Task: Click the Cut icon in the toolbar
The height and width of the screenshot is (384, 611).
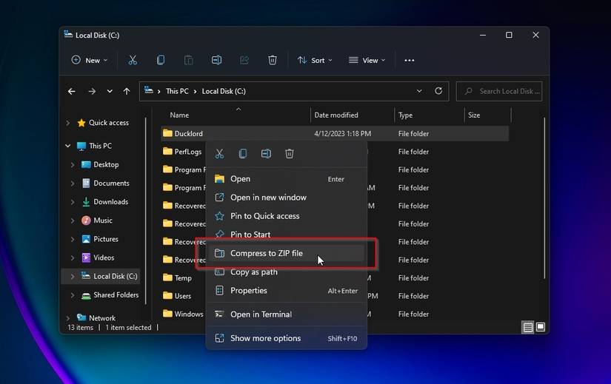Action: point(133,60)
